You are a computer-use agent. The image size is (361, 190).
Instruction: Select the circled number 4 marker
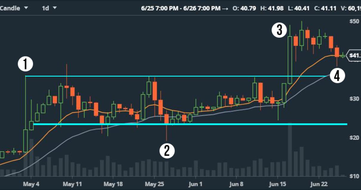pyautogui.click(x=337, y=76)
